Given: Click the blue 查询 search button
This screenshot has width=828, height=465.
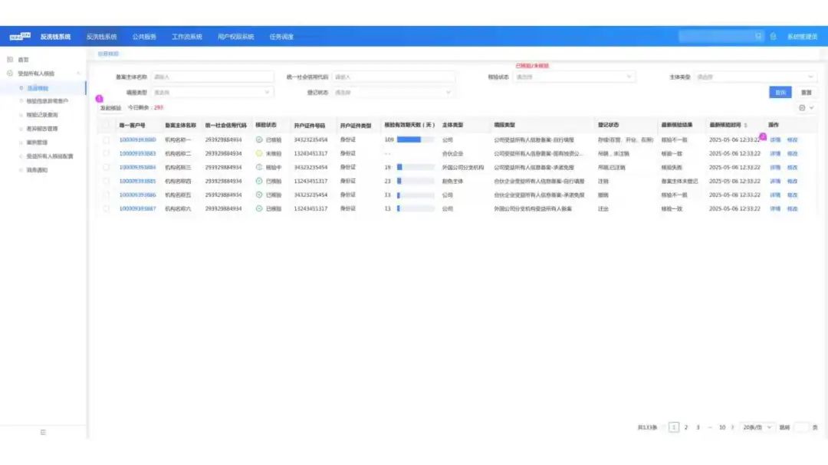Looking at the screenshot, I should [780, 93].
